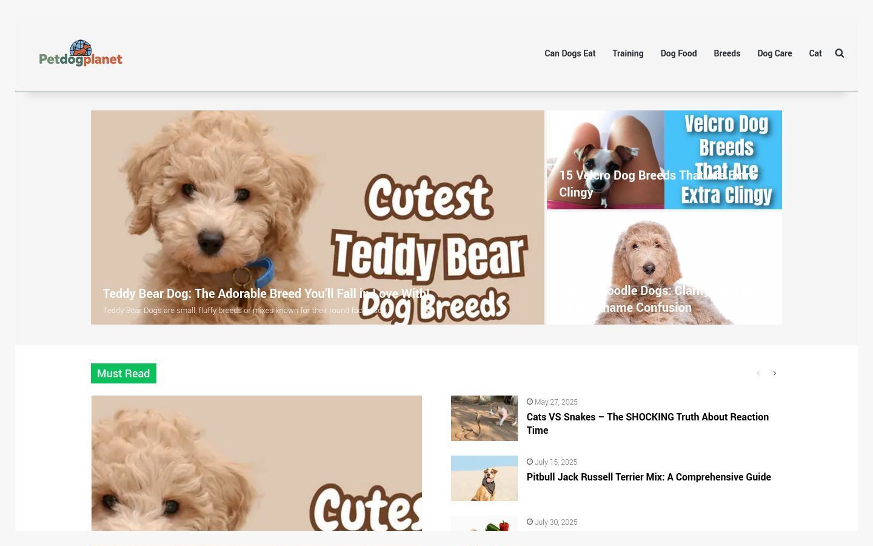Image resolution: width=873 pixels, height=546 pixels.
Task: Open the Breeds menu item
Action: coord(727,53)
